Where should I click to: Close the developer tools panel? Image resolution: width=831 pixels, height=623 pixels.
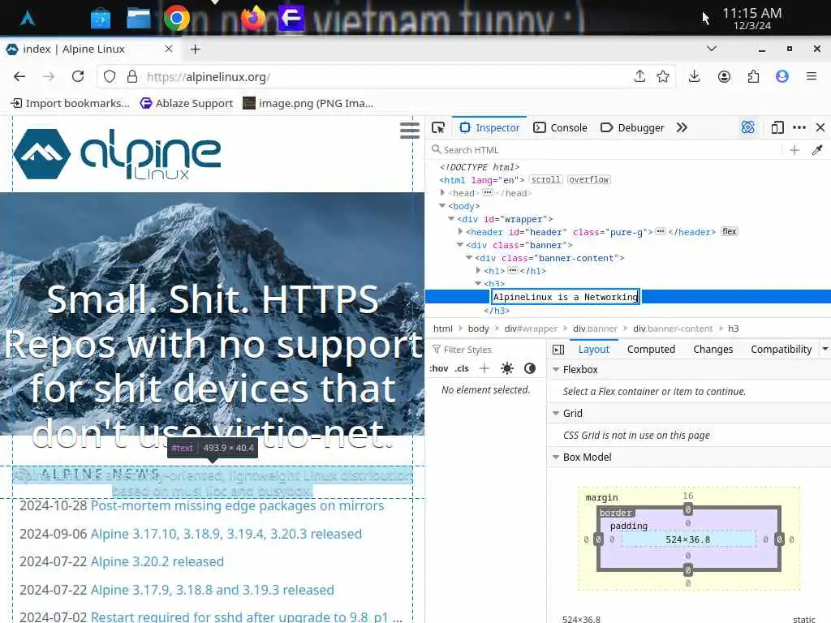point(820,127)
